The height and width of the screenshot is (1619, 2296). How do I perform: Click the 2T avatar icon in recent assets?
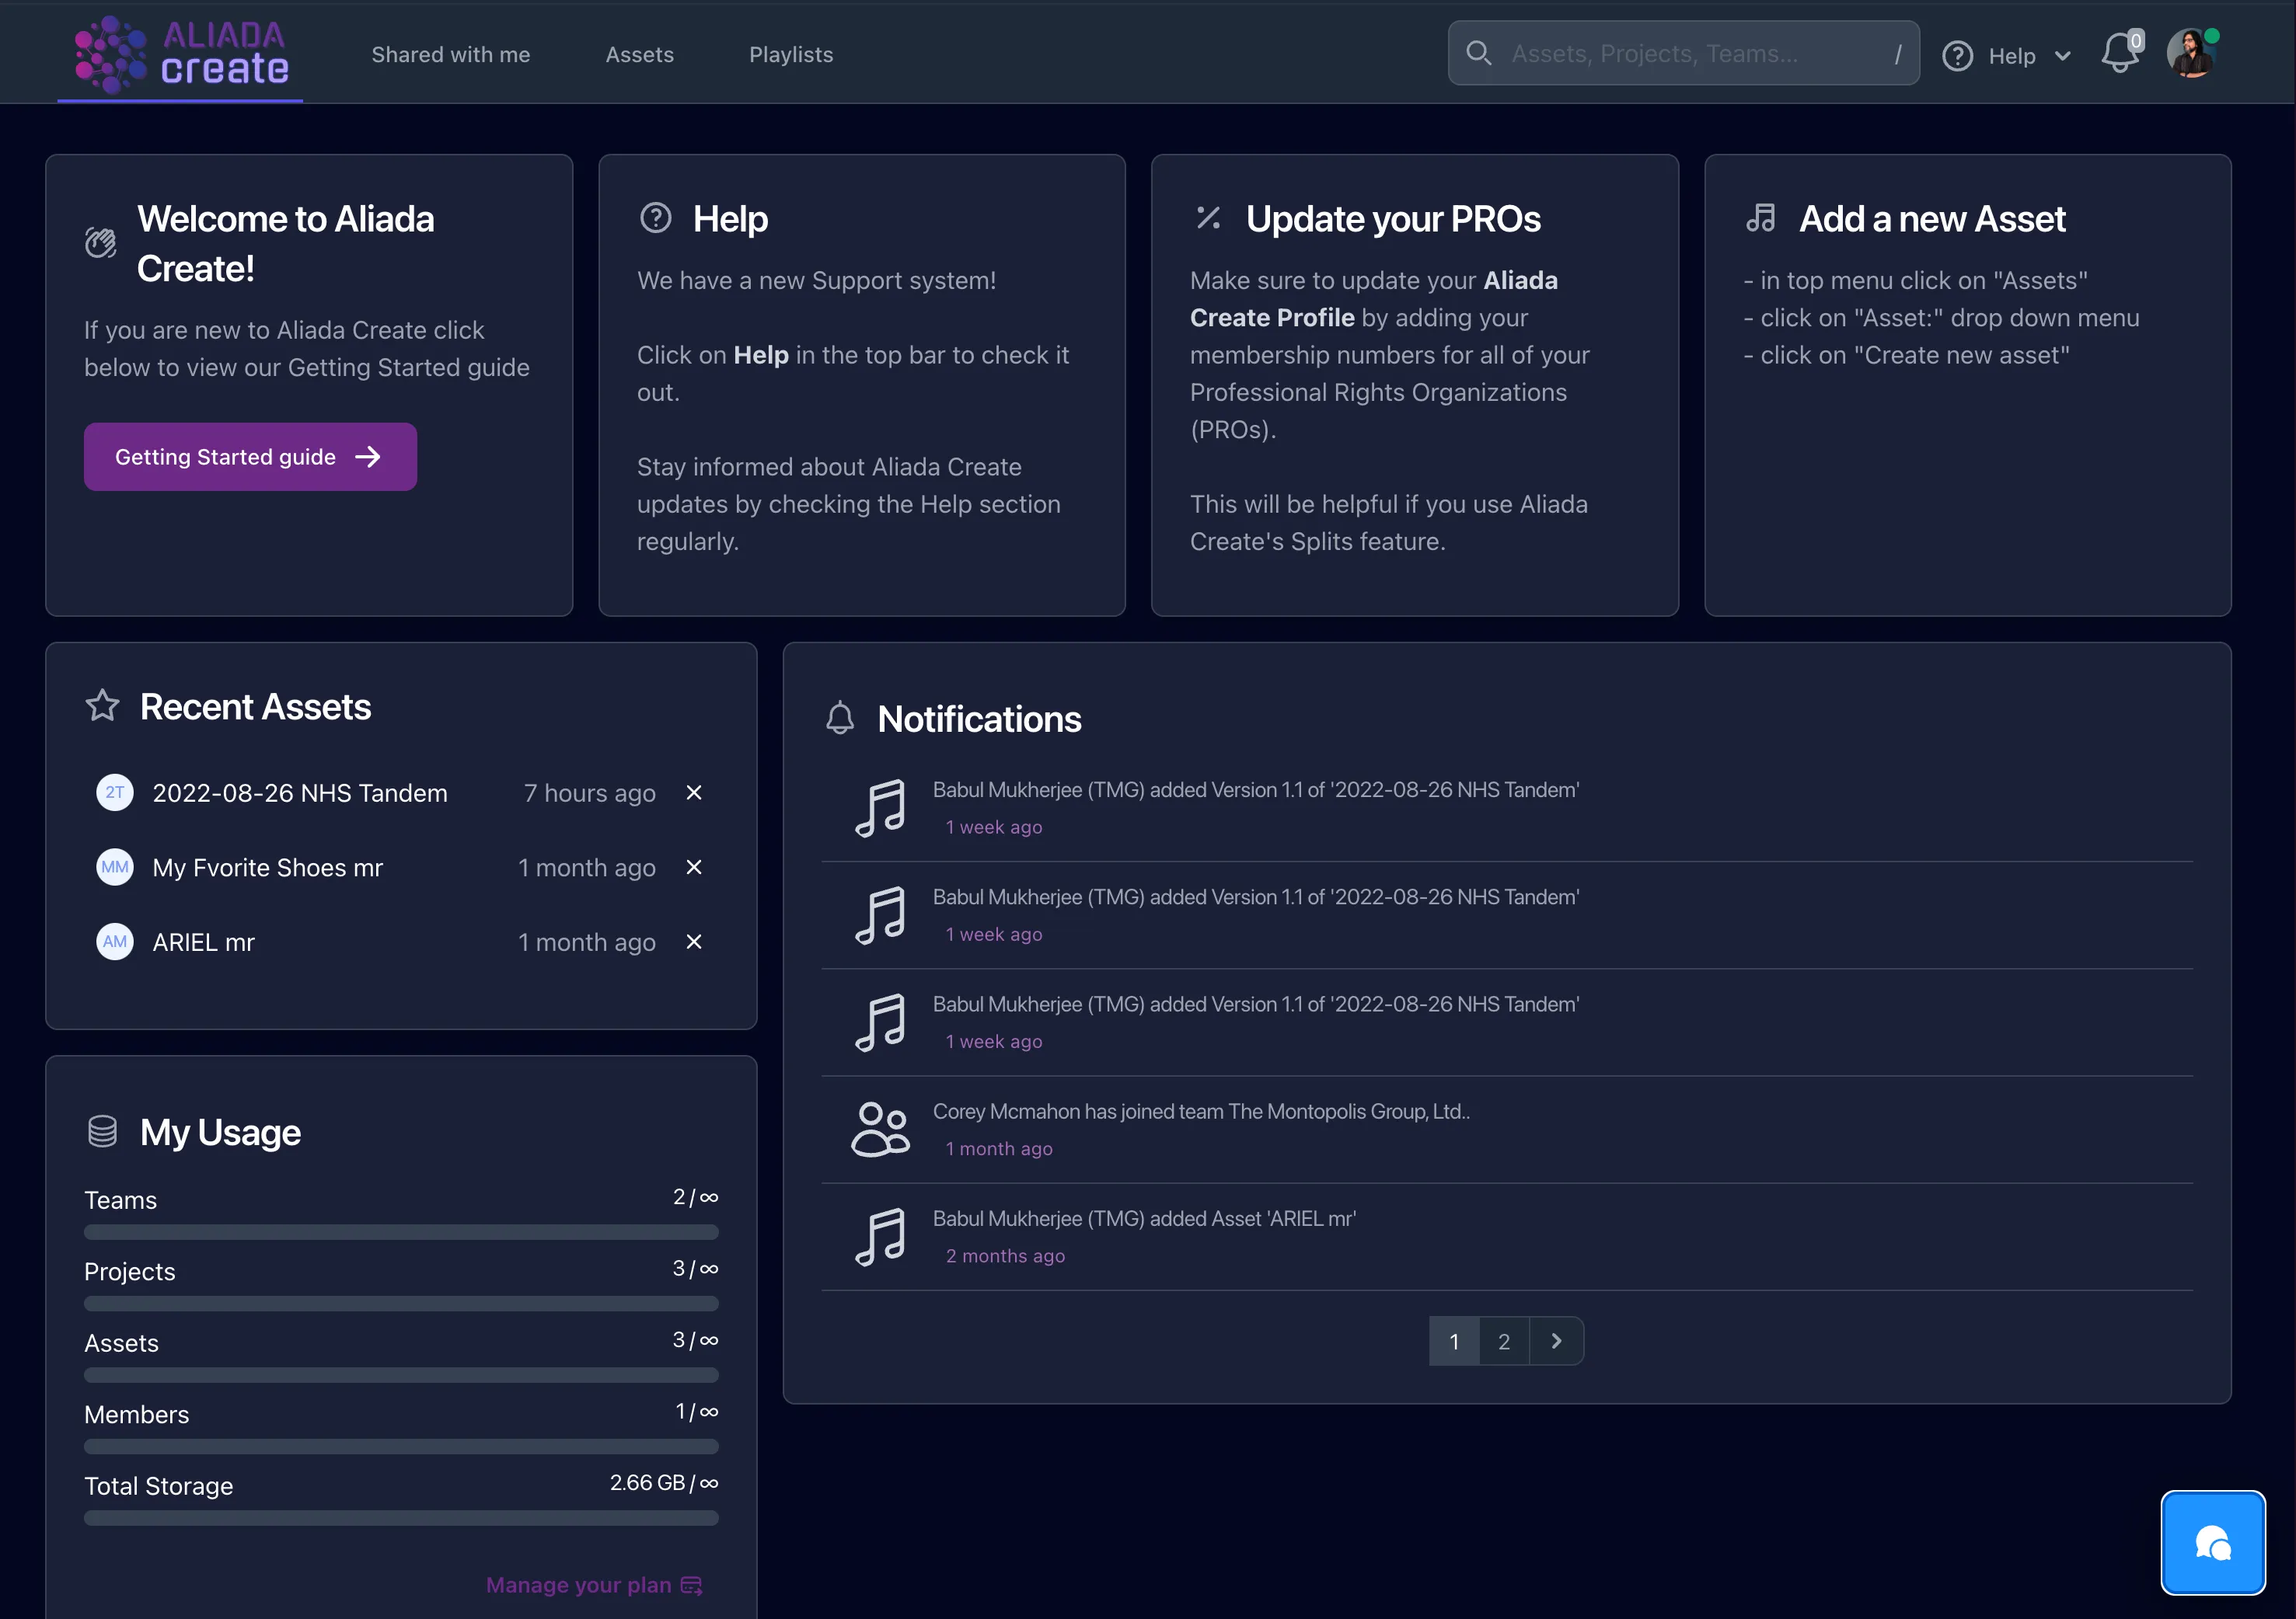coord(115,792)
